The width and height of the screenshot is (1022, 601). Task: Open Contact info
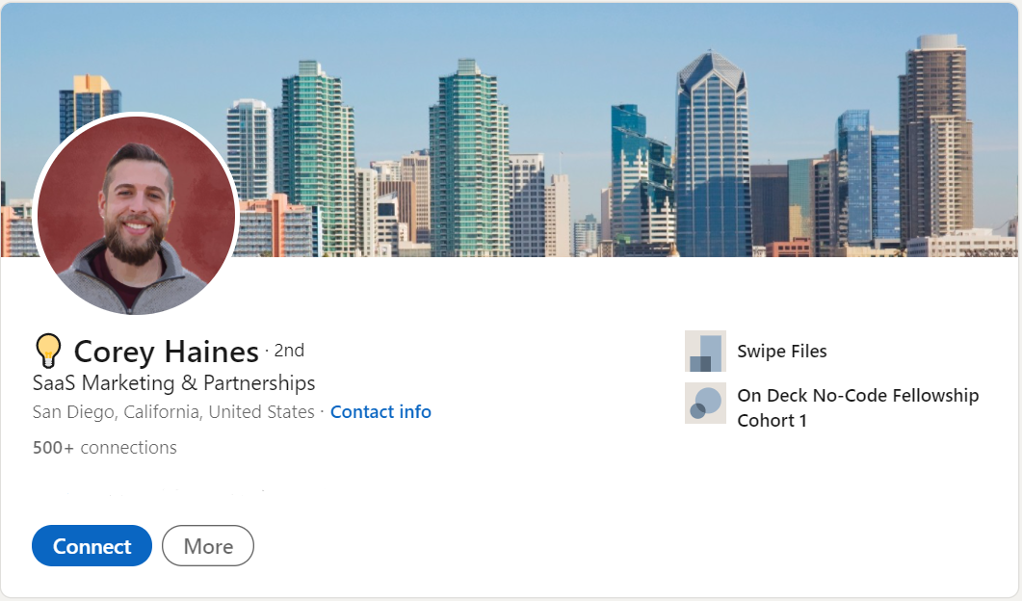[x=380, y=411]
